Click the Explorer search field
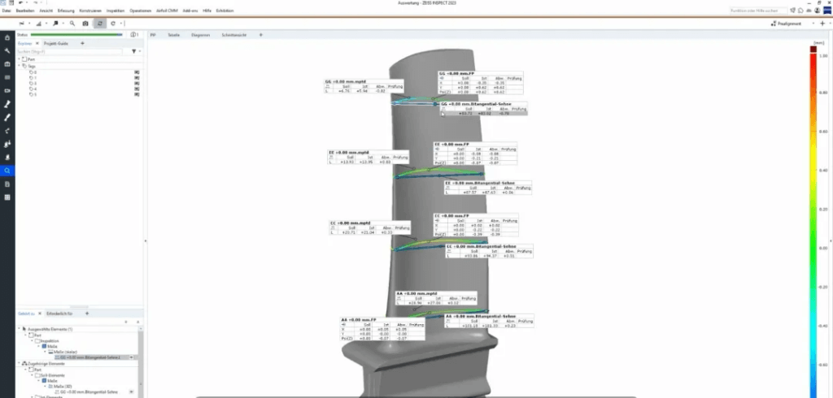 (x=69, y=51)
